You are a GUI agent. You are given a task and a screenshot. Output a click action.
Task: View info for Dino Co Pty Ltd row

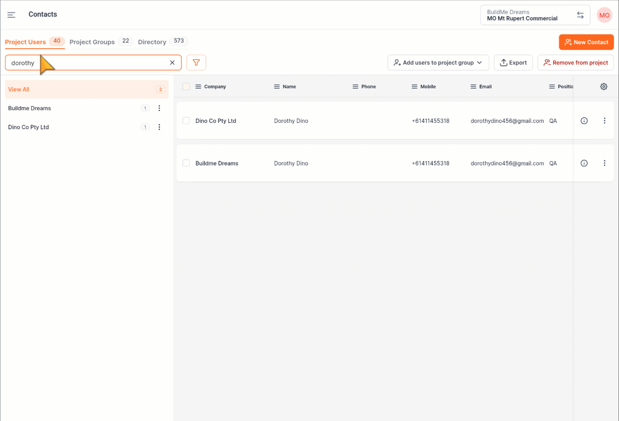point(584,121)
